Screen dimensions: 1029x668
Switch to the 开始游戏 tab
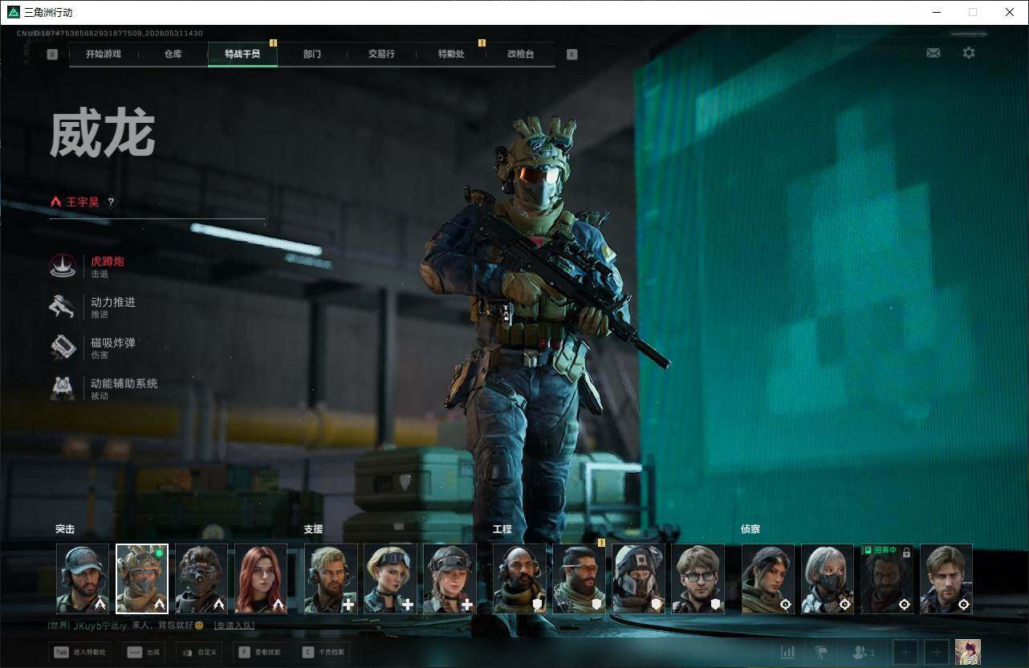(104, 55)
